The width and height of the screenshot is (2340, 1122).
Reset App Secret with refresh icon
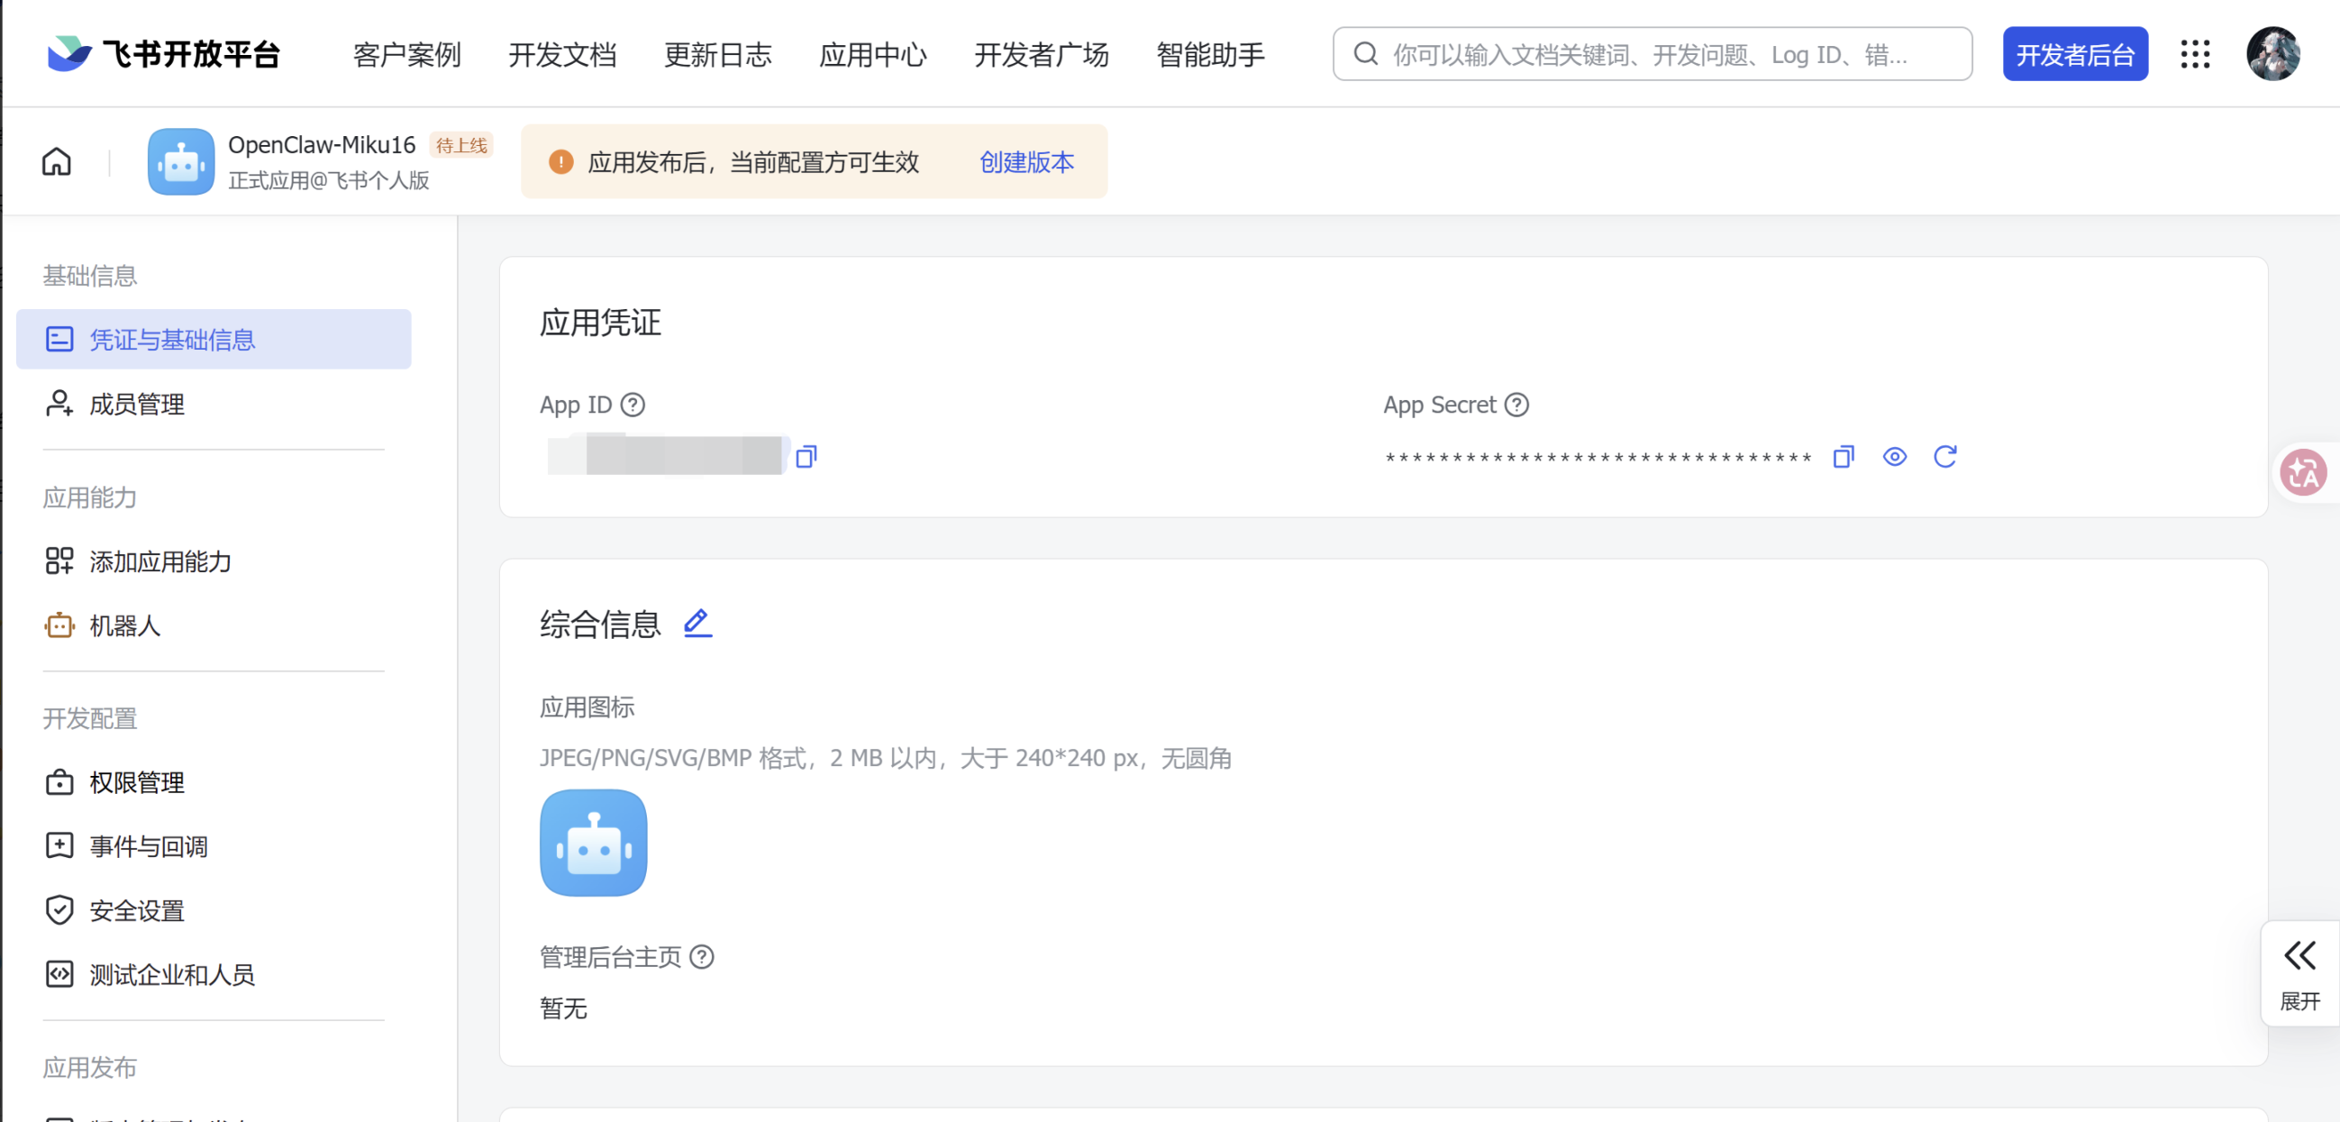pyautogui.click(x=1944, y=456)
